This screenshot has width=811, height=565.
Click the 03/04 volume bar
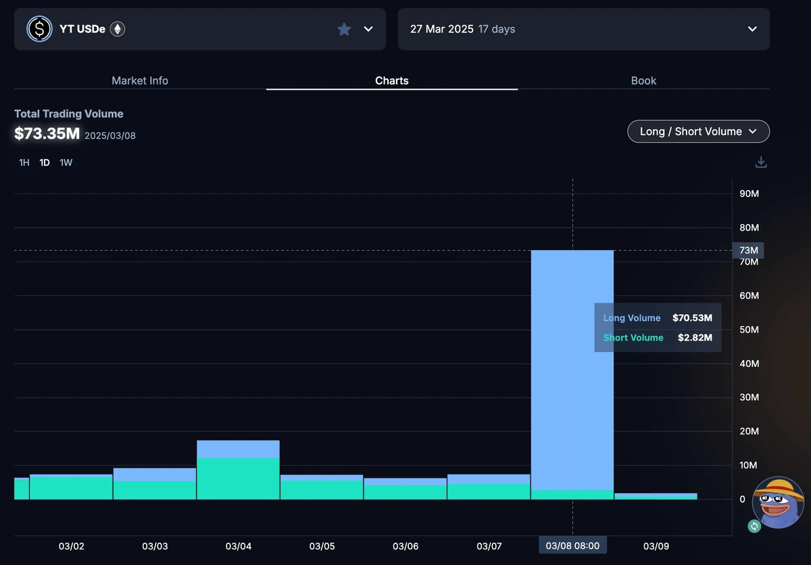click(238, 473)
